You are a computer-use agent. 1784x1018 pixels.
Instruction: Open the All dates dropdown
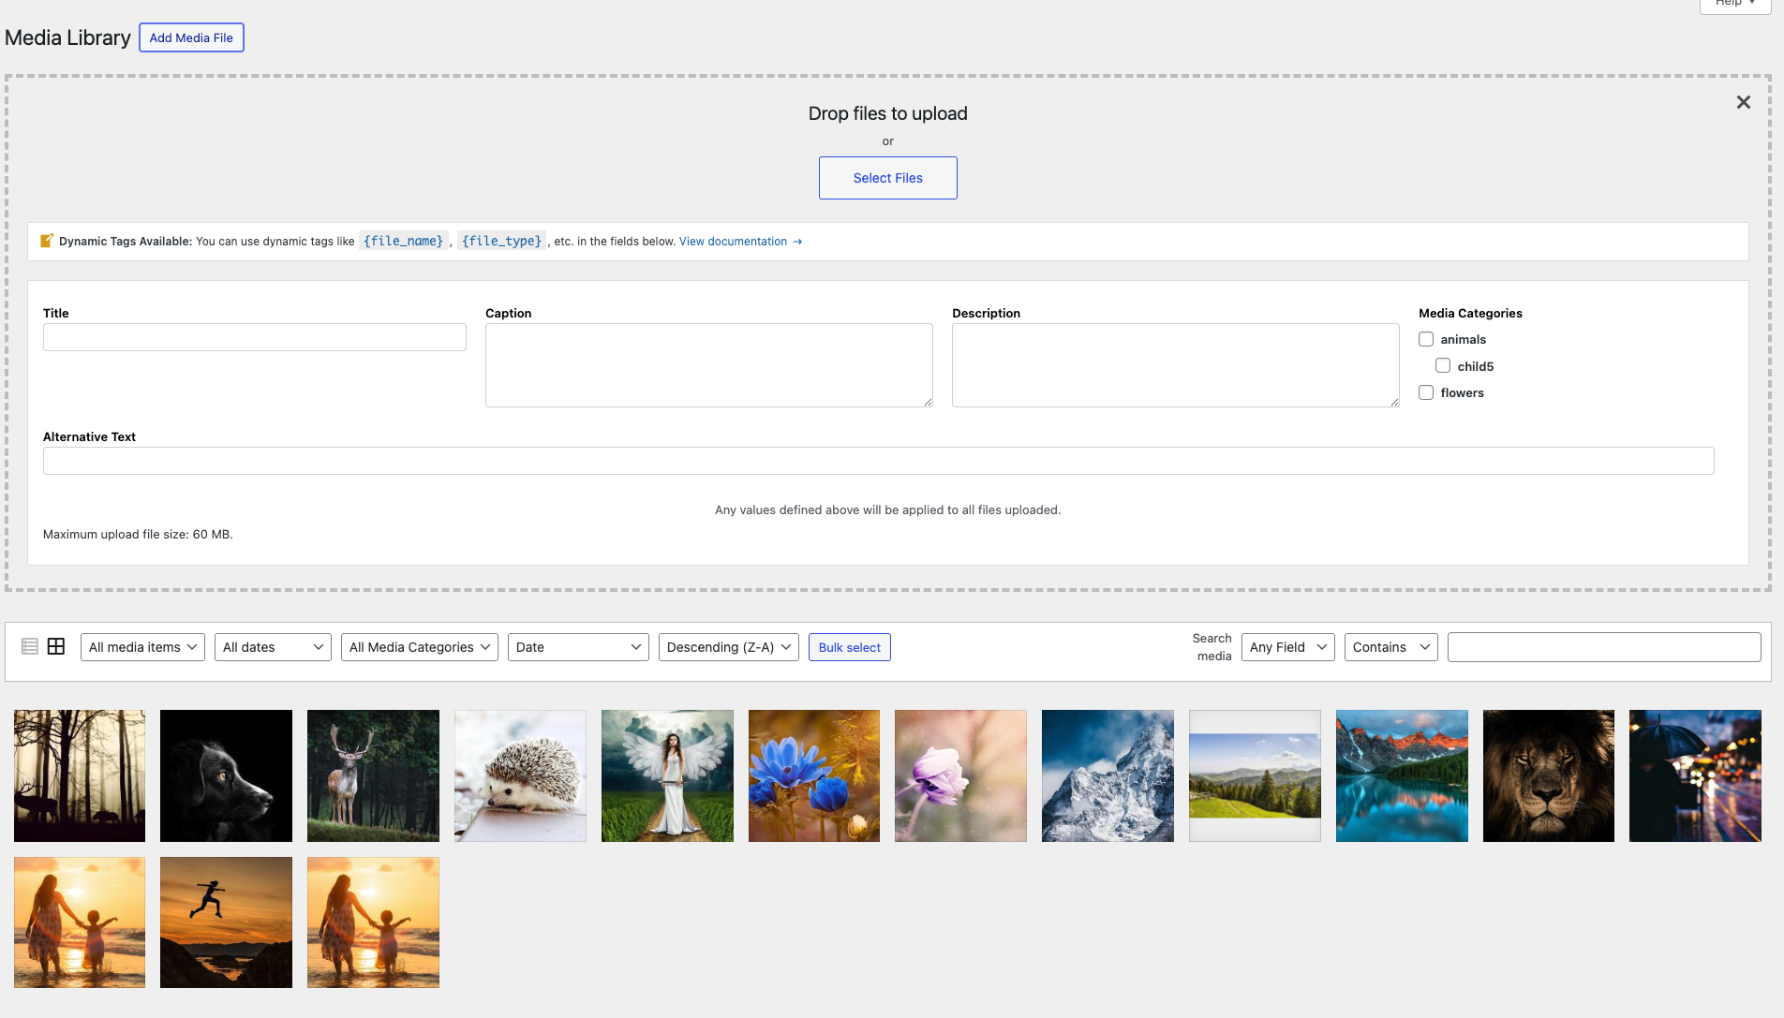273,647
